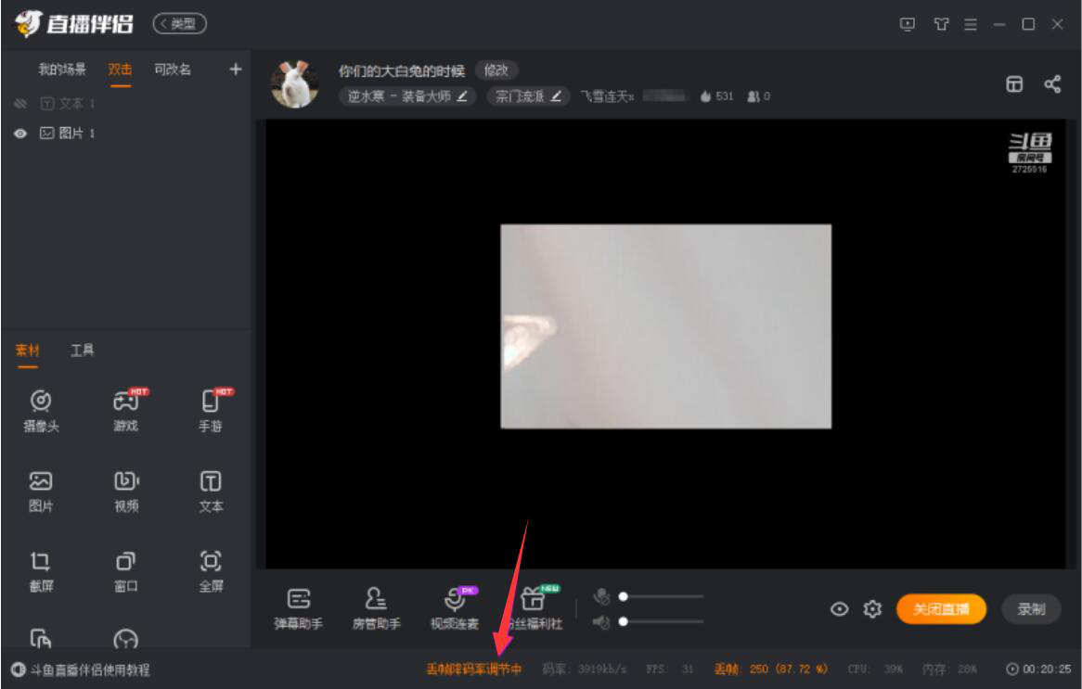Add a 视频 video source
Screen dimensions: 1082x689
point(126,491)
